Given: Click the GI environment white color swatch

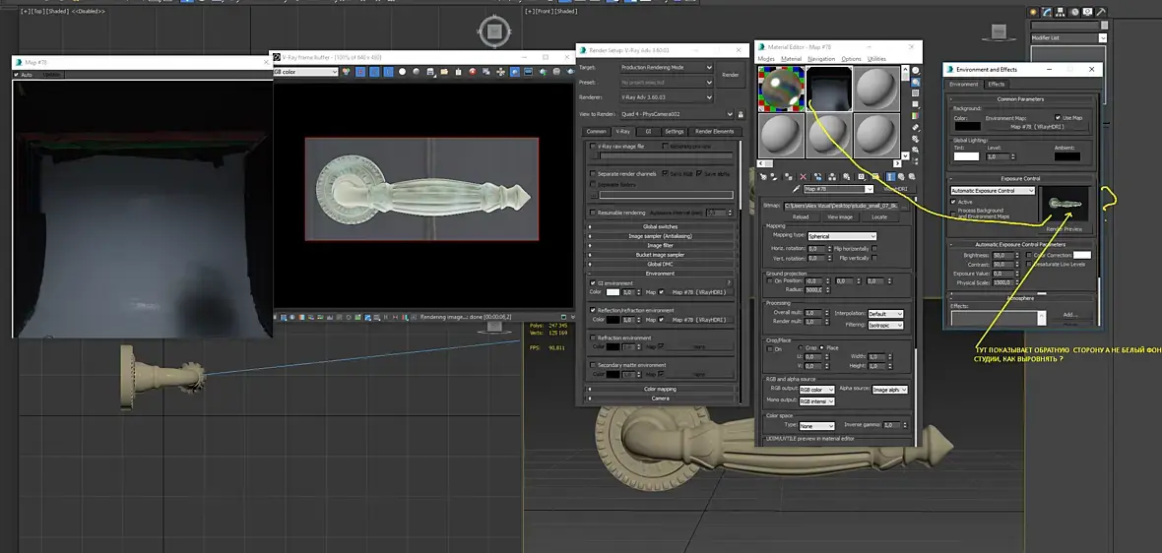Looking at the screenshot, I should [x=611, y=292].
